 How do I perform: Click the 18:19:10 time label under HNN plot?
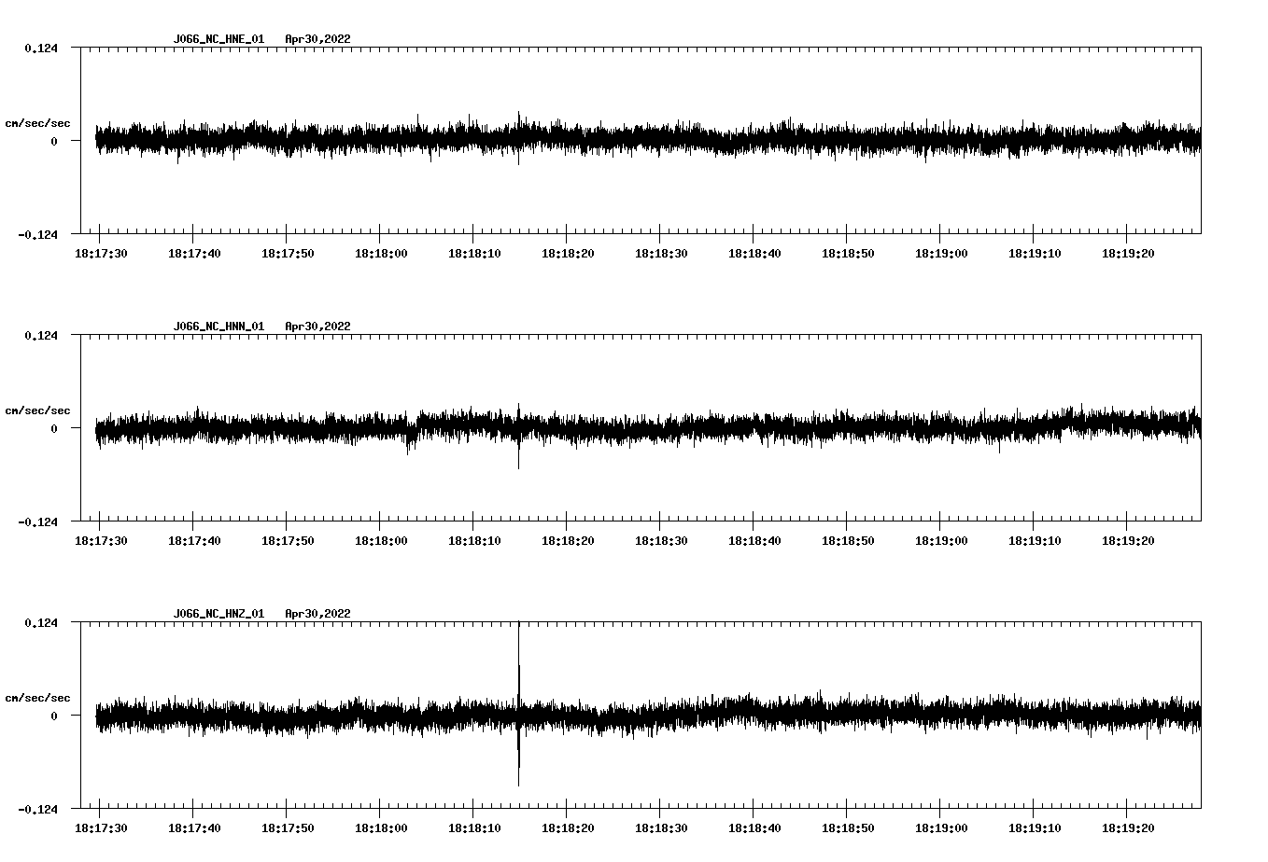click(1035, 540)
